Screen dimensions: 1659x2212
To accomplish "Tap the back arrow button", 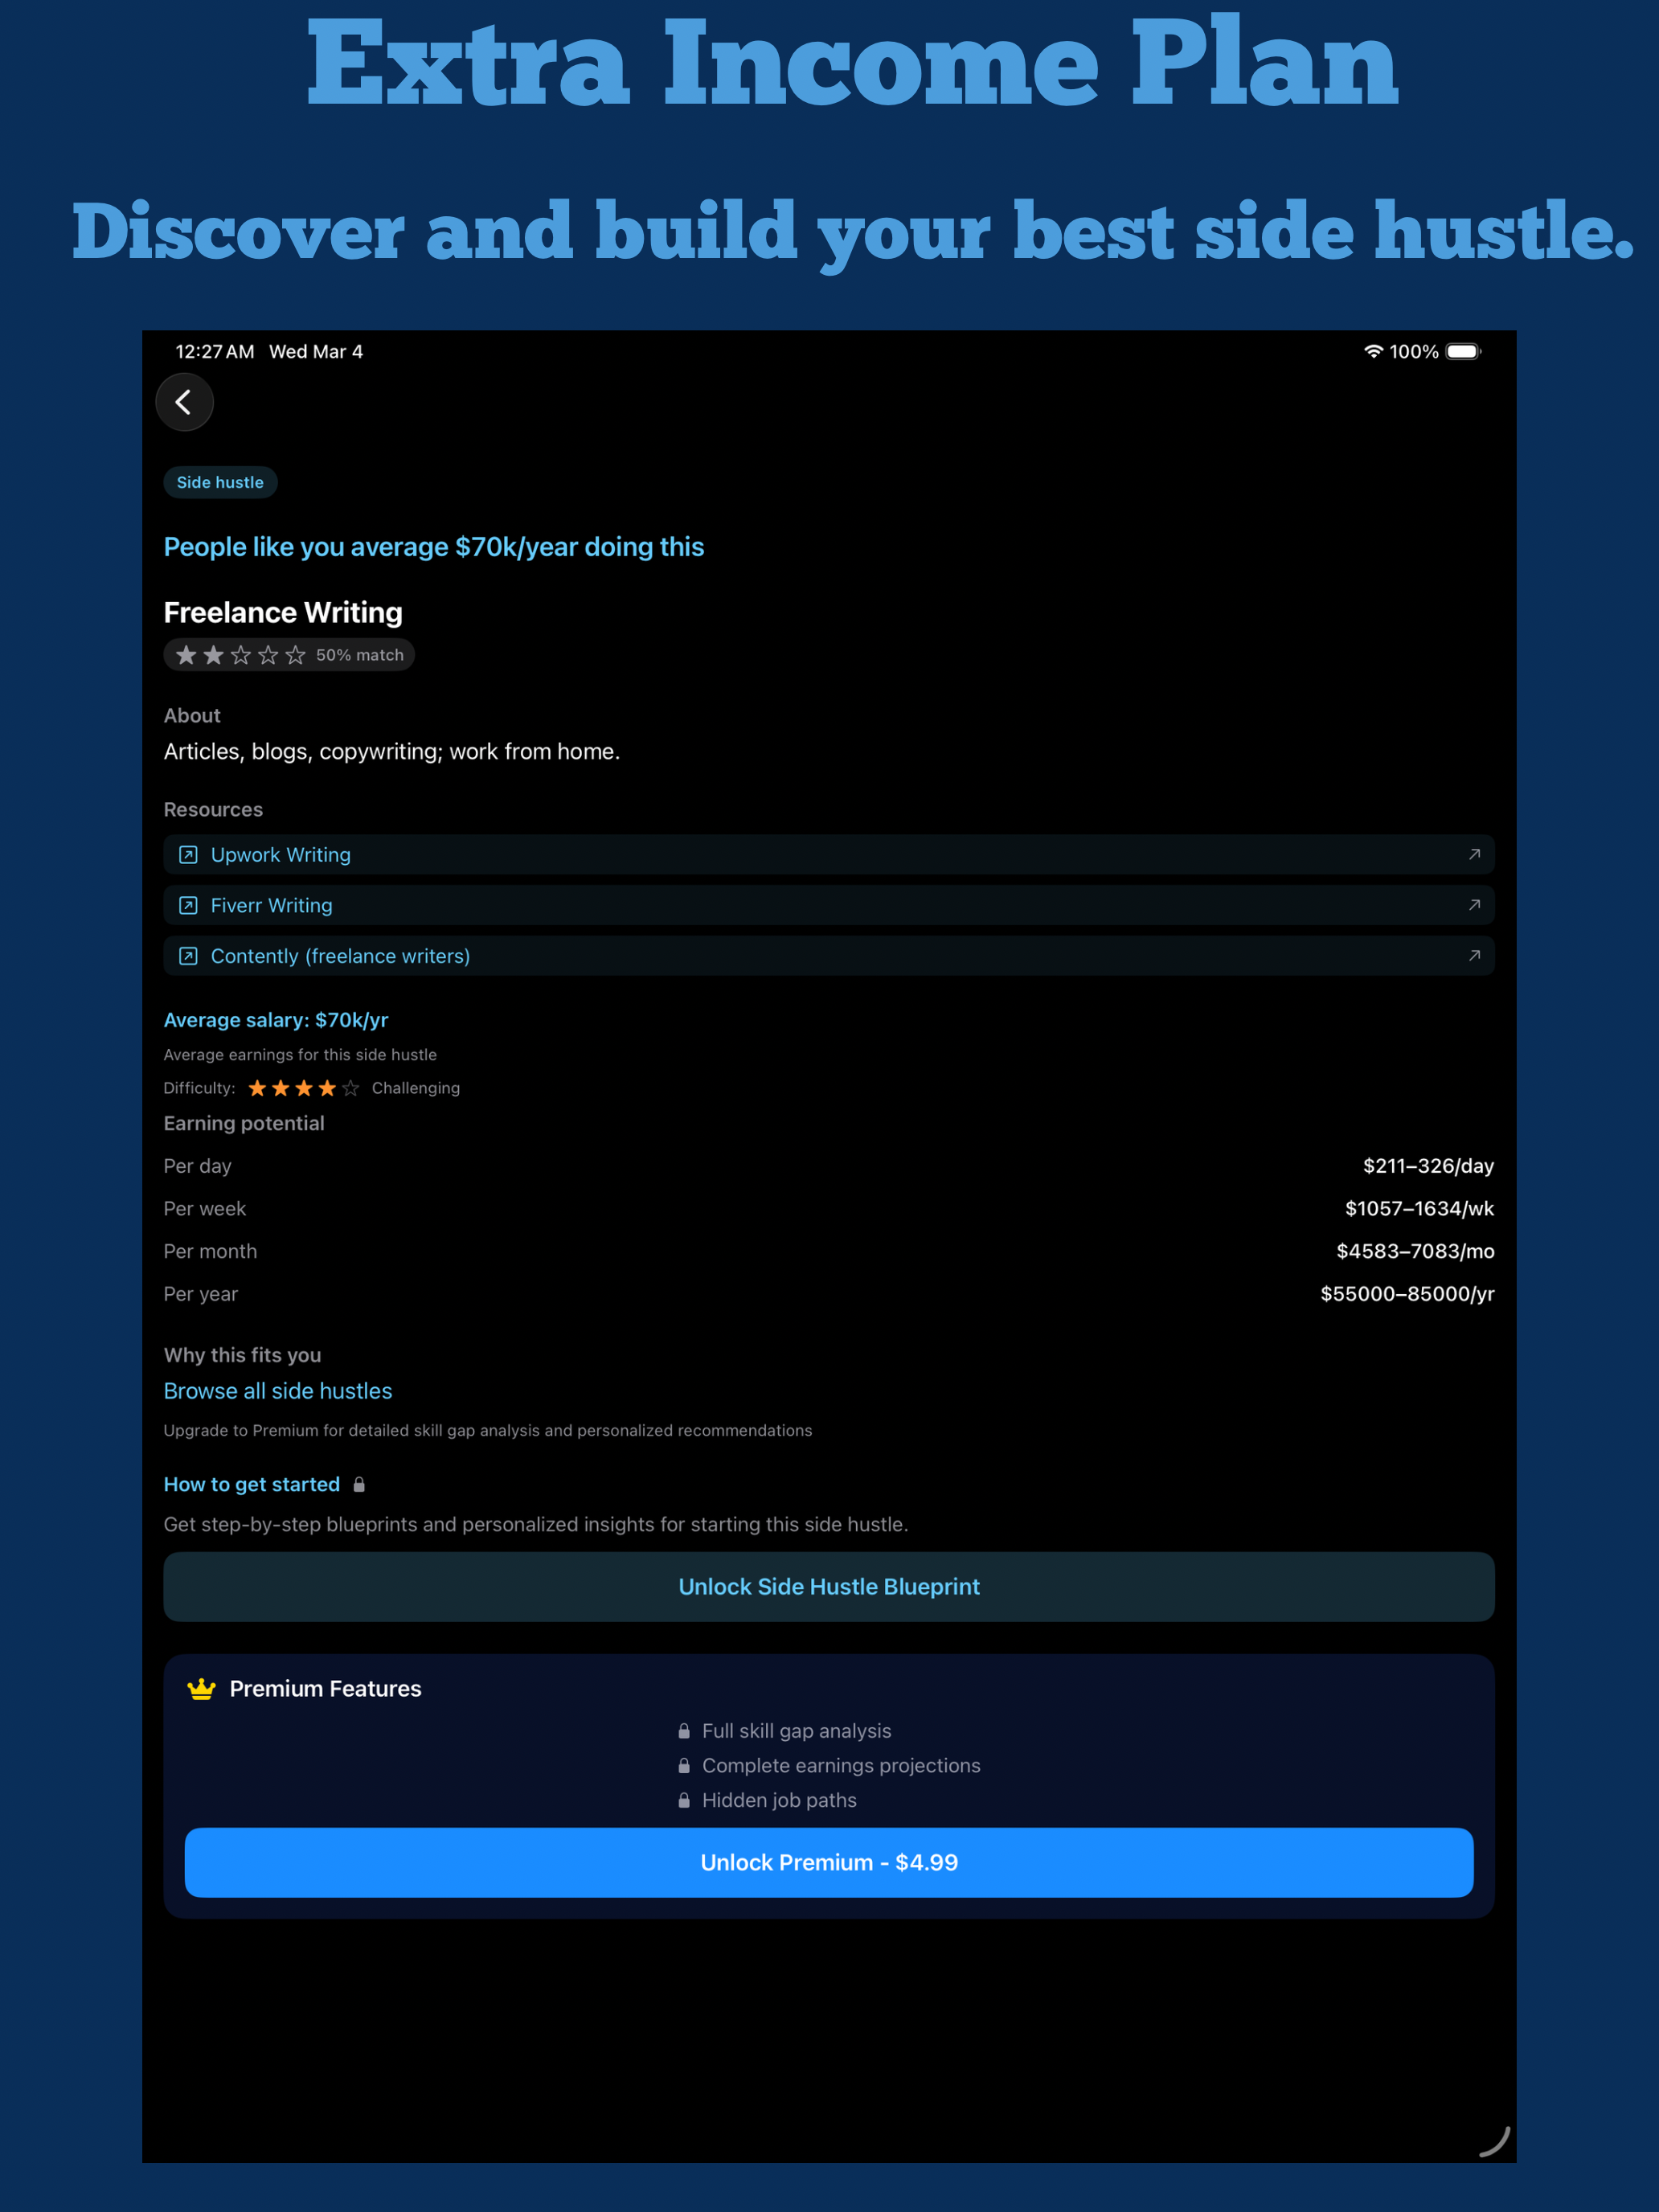I will (x=184, y=402).
